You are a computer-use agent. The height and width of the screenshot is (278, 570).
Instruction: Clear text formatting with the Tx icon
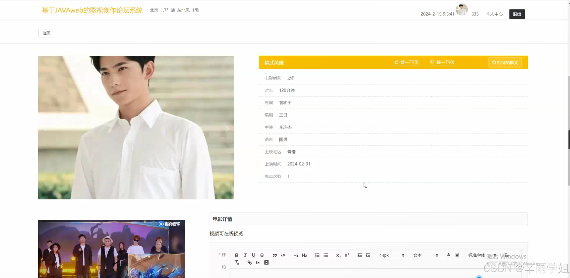coord(237,262)
